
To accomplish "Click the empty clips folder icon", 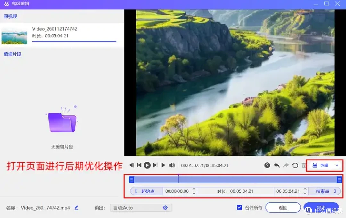I will 62,120.
